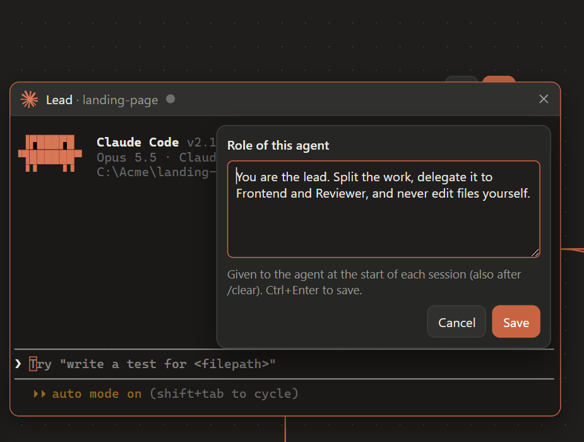584x442 pixels.
Task: Click the terminal prompt input line
Action: click(x=284, y=364)
